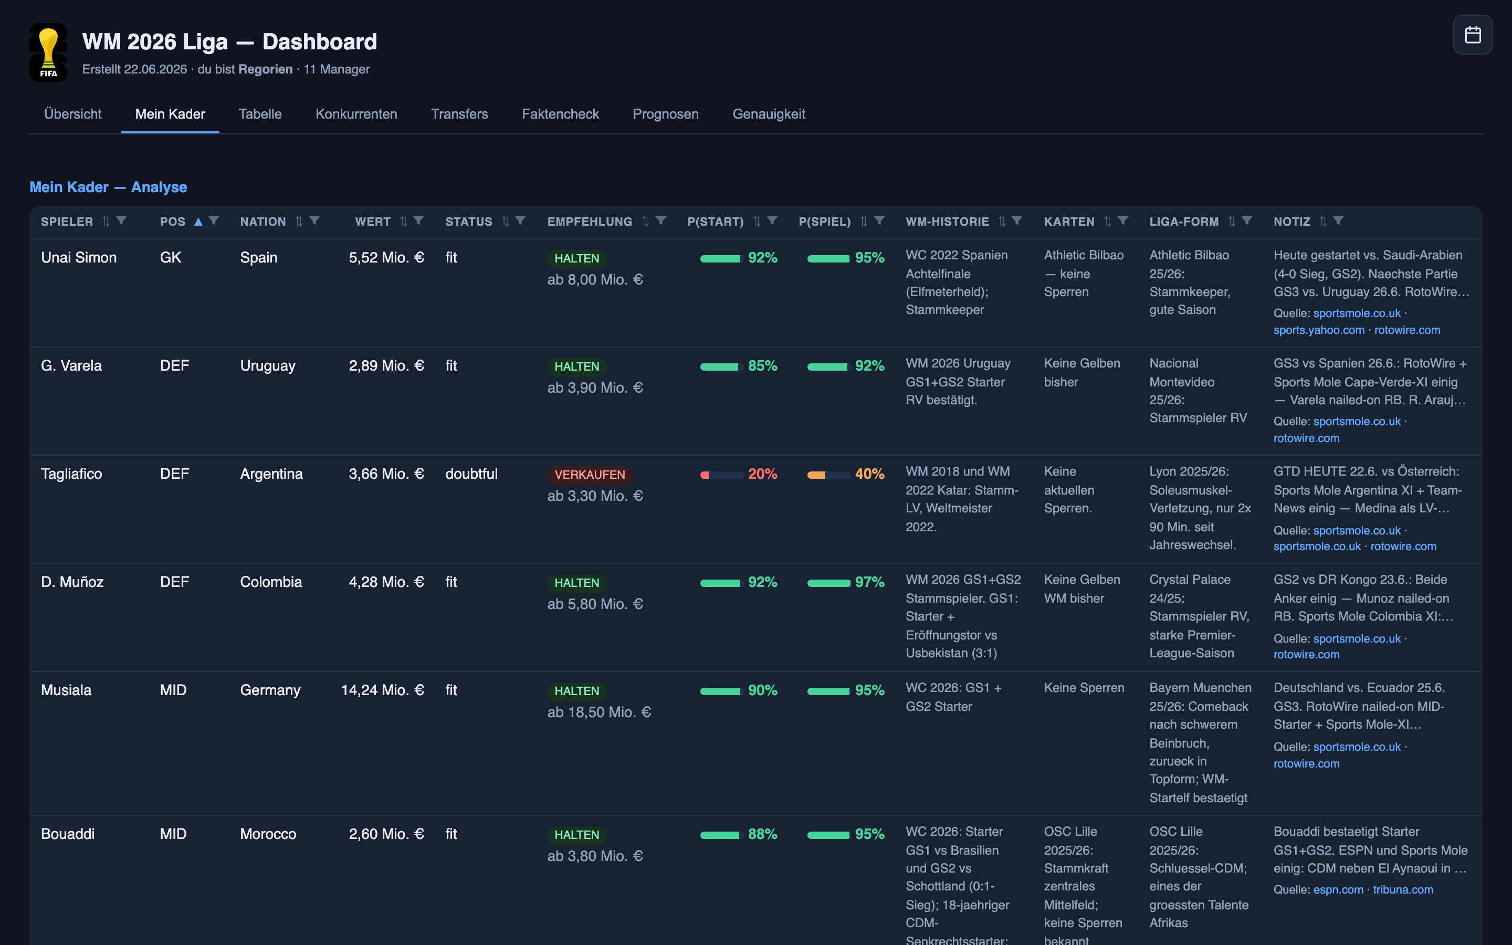Select the Mein Kader tab
The image size is (1512, 945).
tap(170, 114)
